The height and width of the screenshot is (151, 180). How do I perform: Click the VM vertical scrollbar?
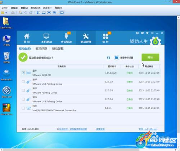pos(179,82)
